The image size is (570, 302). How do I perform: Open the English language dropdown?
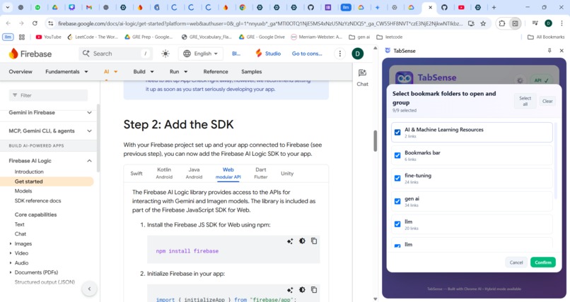pyautogui.click(x=201, y=54)
